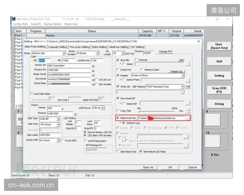Select the Port 1 row in the list
Image resolution: width=244 pixels, height=195 pixels.
click(x=109, y=35)
